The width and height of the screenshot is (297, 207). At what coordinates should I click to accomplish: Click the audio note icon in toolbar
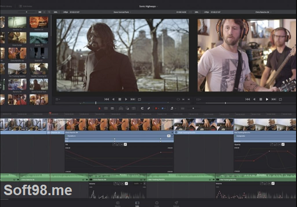tap(172, 108)
